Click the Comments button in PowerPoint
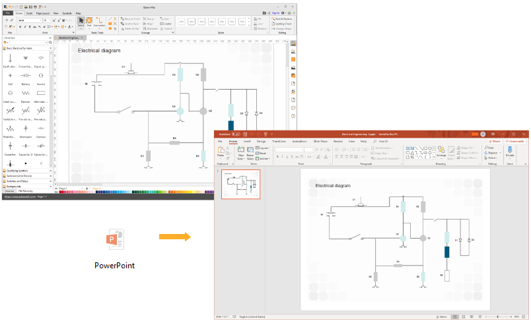This screenshot has width=531, height=323. pos(514,141)
